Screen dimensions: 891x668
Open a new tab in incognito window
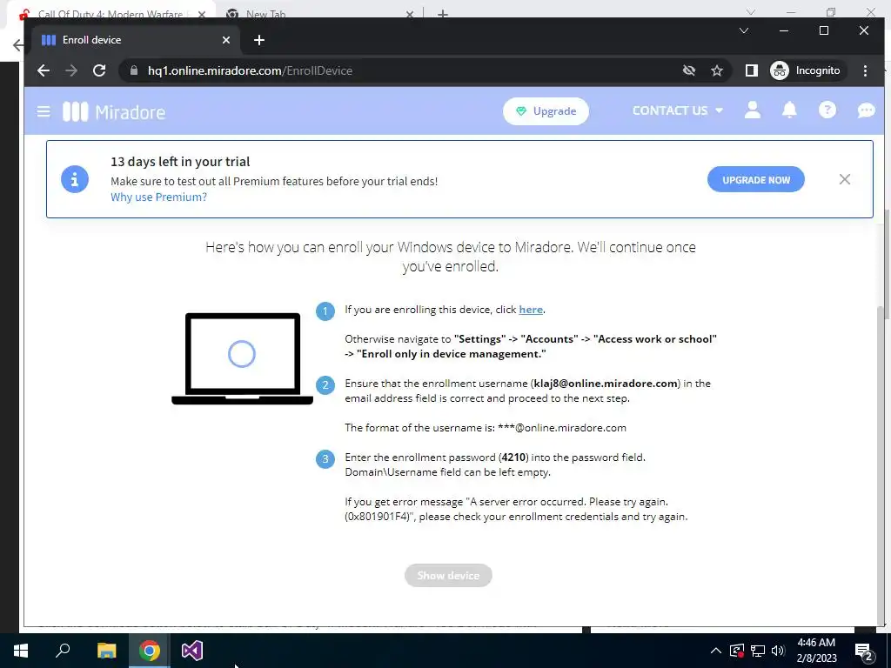[258, 40]
